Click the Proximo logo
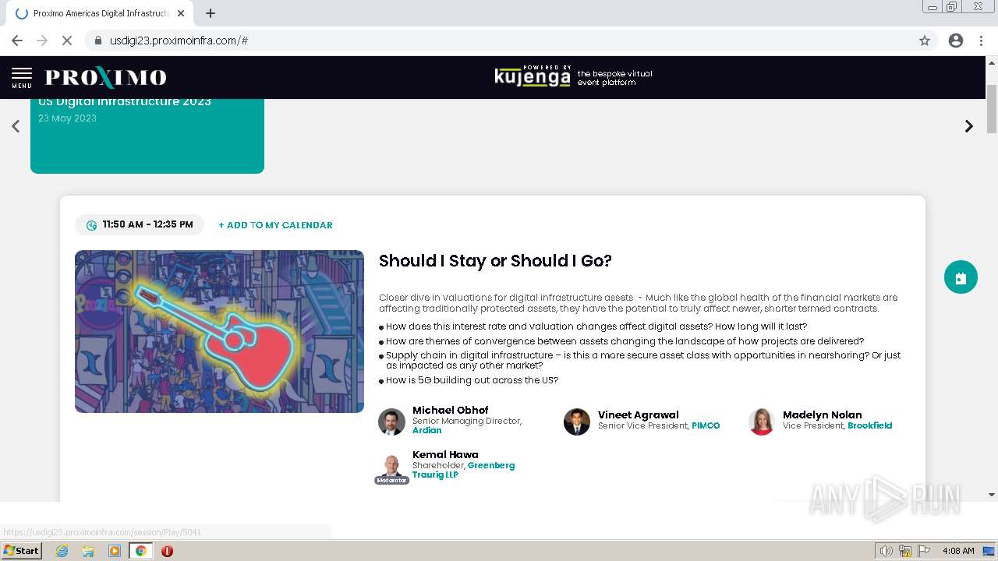The image size is (998, 561). [106, 77]
